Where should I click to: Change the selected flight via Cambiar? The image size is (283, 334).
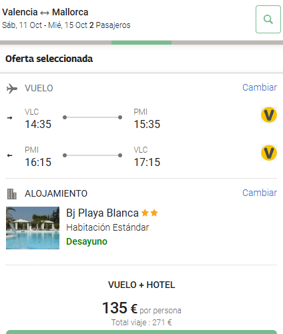(260, 87)
